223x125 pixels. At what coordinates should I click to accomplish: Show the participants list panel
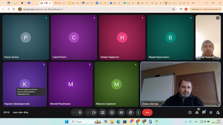pos(197,112)
